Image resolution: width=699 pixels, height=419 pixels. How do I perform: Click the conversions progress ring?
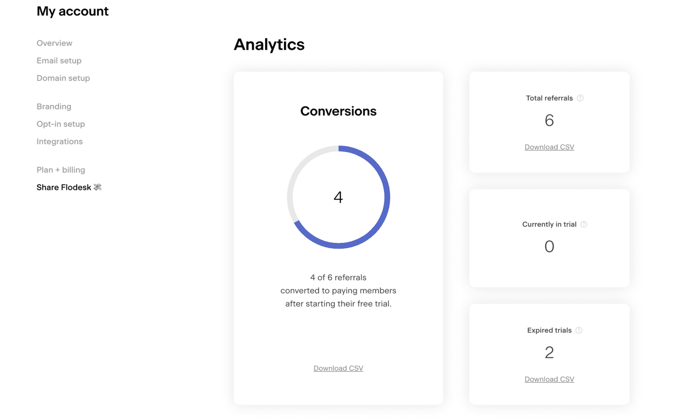coord(387,197)
